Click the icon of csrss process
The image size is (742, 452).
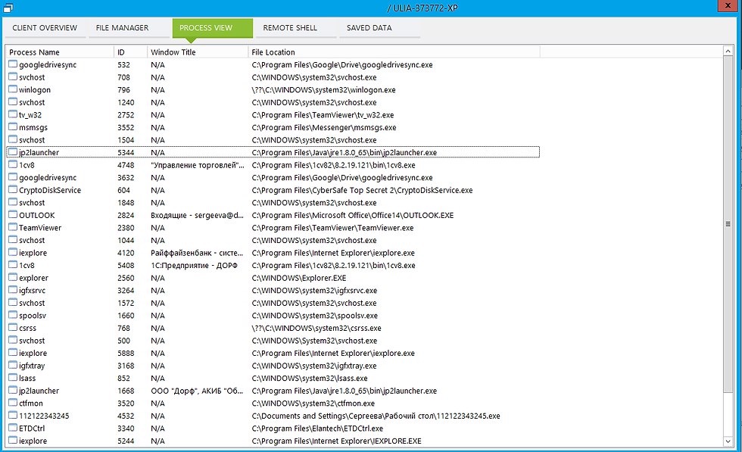(13, 328)
